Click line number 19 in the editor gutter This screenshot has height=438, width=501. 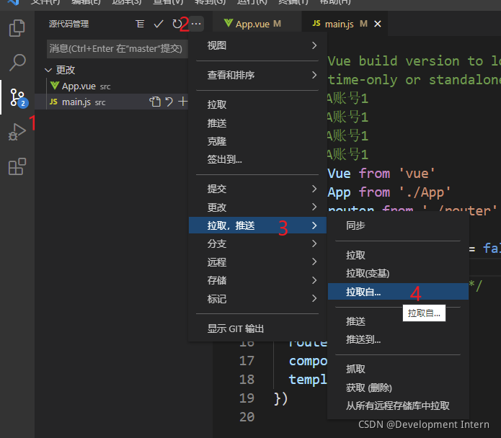pos(247,398)
